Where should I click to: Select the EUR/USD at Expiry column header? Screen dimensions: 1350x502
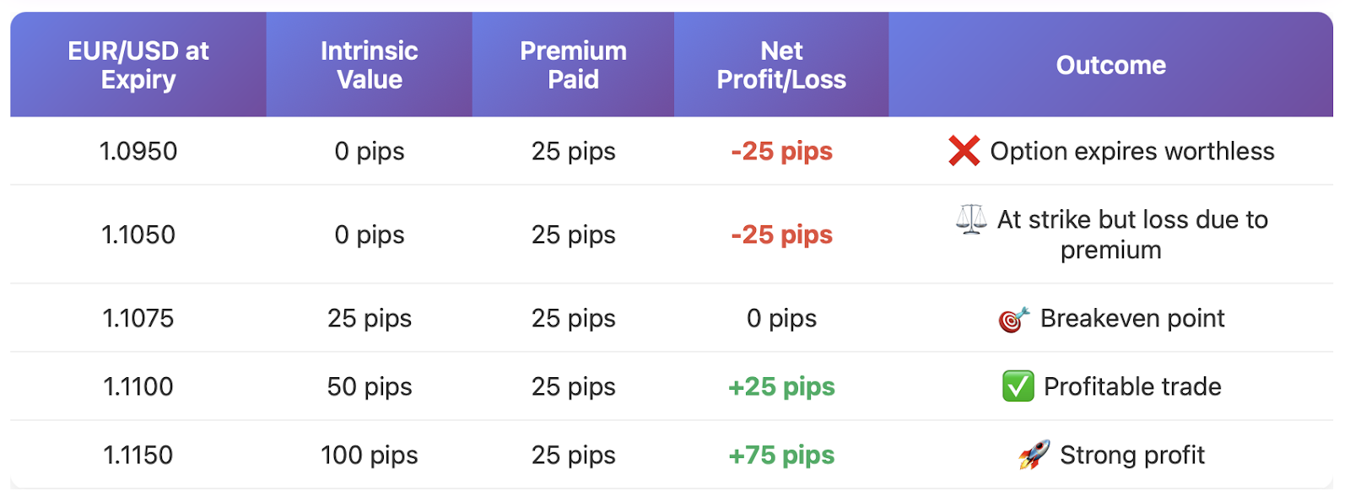pyautogui.click(x=138, y=65)
